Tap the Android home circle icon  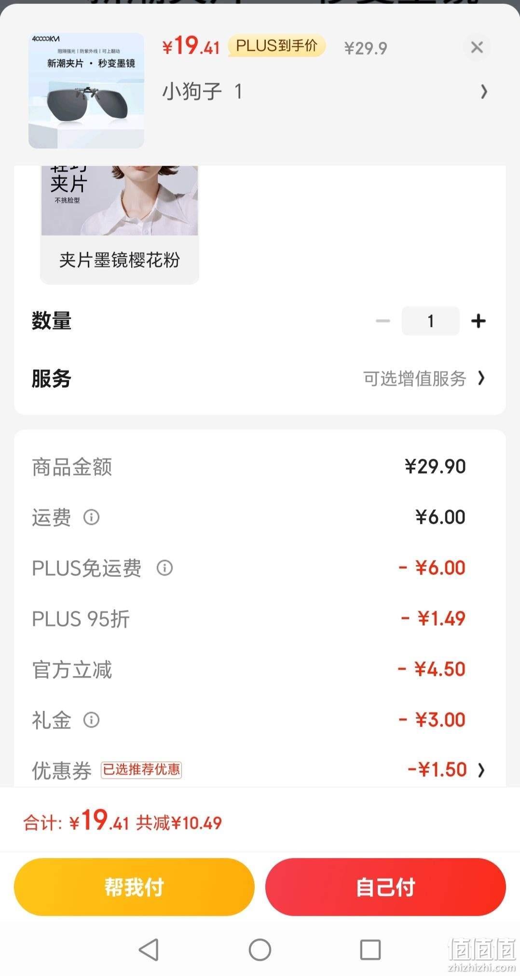[x=260, y=949]
